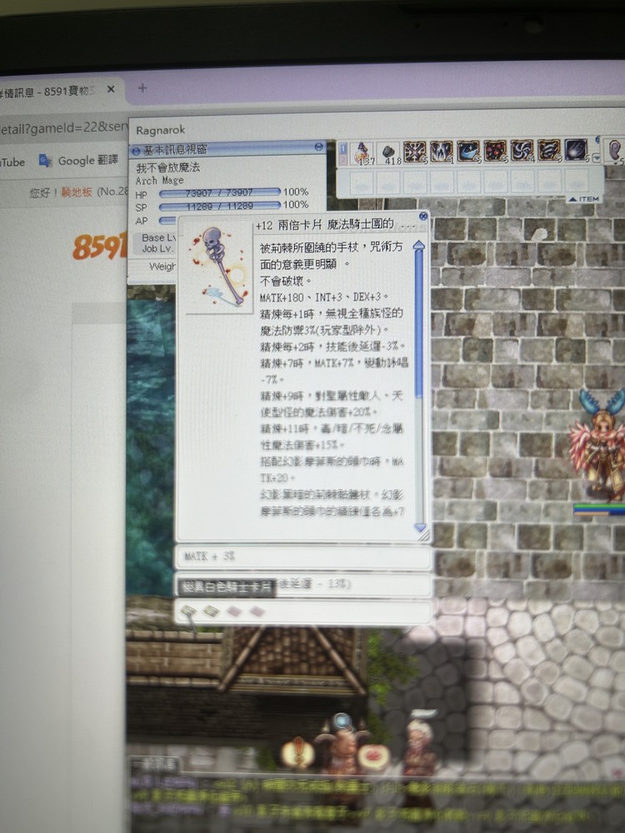The width and height of the screenshot is (625, 833).
Task: Click the first card slot icon
Action: [x=187, y=611]
